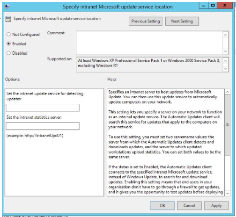Go to Next Setting

click(x=182, y=21)
